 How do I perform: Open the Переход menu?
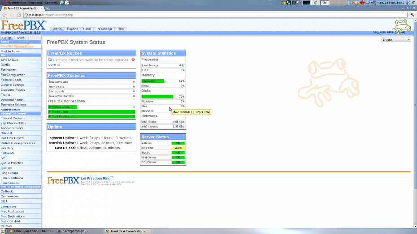[35, 3]
